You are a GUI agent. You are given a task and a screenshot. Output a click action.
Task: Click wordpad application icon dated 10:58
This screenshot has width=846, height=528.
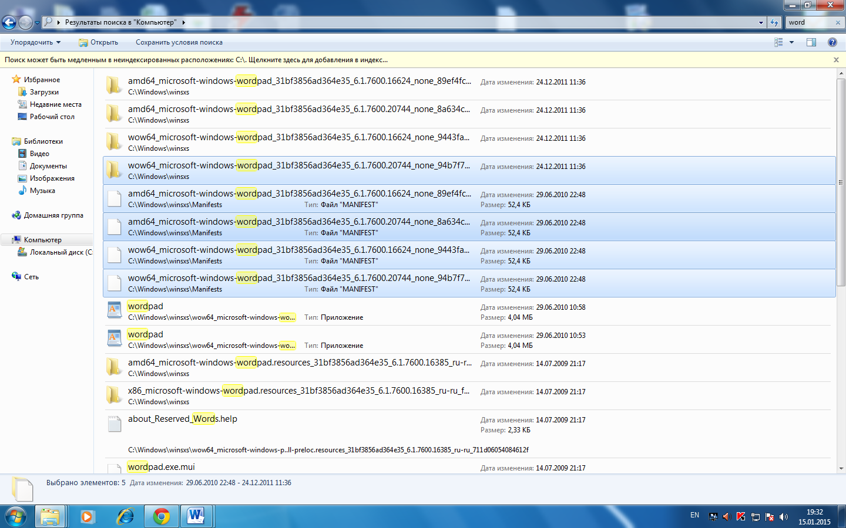(115, 311)
